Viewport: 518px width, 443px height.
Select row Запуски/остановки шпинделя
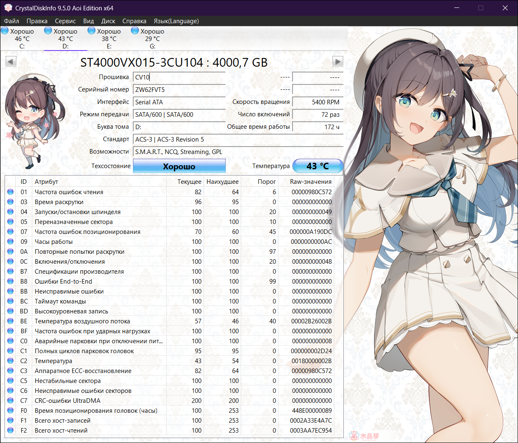click(170, 212)
